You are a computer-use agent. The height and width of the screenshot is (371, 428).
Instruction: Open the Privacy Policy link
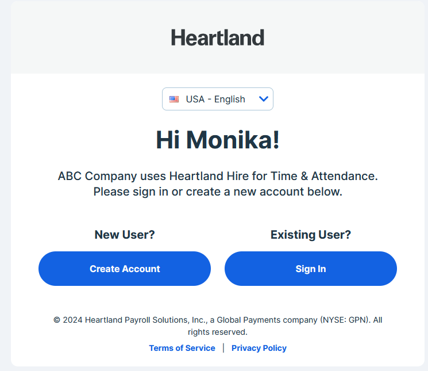click(x=259, y=348)
